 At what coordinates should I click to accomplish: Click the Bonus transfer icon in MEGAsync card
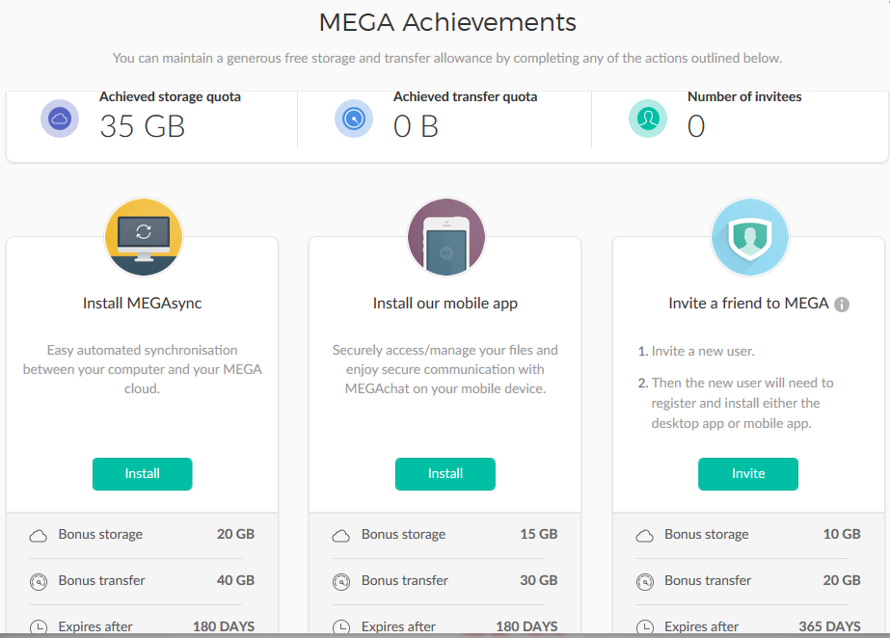click(39, 581)
